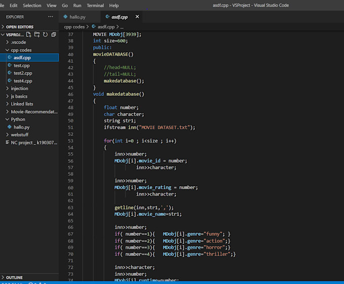This screenshot has height=284, width=344.
Task: Open Explorer more actions ellipsis
Action: (x=51, y=17)
